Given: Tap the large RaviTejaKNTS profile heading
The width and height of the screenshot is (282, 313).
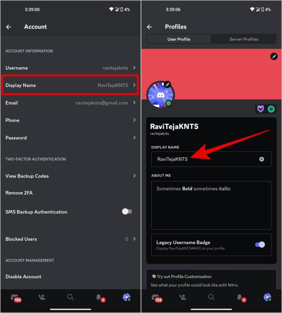Looking at the screenshot, I should (x=174, y=126).
